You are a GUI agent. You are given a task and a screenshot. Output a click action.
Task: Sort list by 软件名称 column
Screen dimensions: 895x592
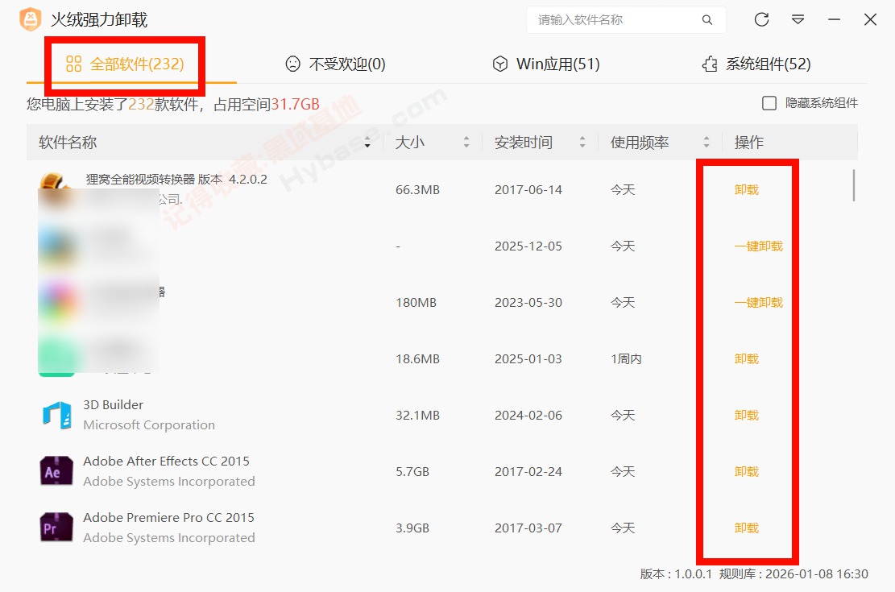point(367,143)
